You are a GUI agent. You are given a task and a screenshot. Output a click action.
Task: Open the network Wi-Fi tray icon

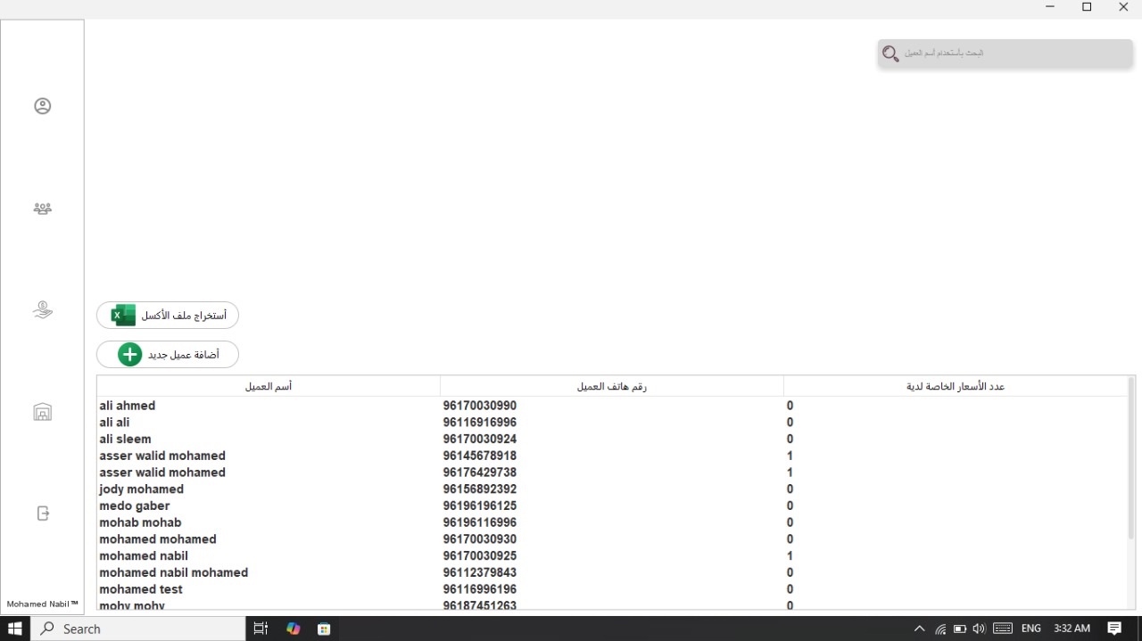940,629
